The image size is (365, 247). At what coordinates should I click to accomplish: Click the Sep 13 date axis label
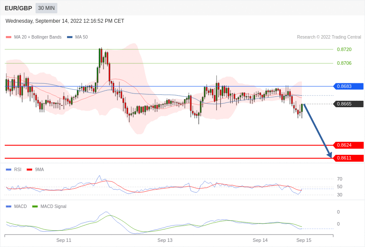pos(165,240)
